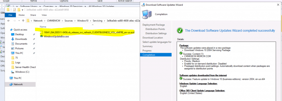Select the Completion step in wizard

[x=156, y=55]
